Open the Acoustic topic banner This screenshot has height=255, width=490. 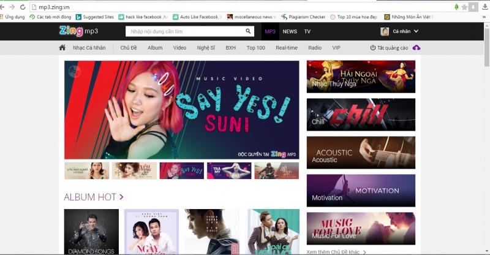click(x=361, y=153)
